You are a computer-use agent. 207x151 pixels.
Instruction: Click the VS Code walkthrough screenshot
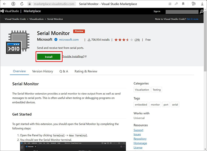(x=73, y=146)
